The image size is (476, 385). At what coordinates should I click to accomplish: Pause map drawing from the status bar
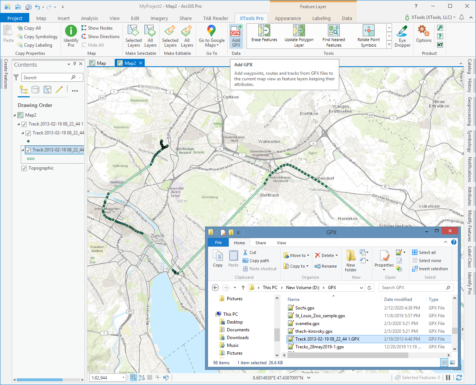pos(448,378)
